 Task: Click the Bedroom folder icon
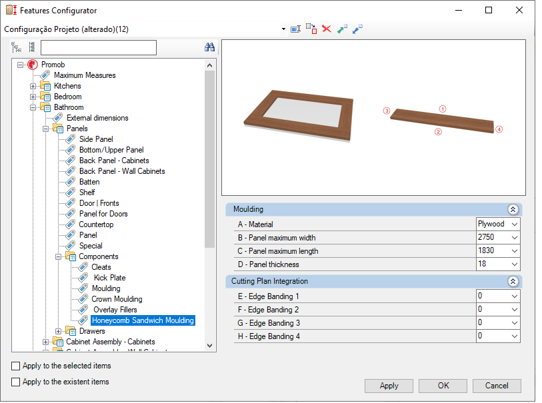tap(45, 97)
